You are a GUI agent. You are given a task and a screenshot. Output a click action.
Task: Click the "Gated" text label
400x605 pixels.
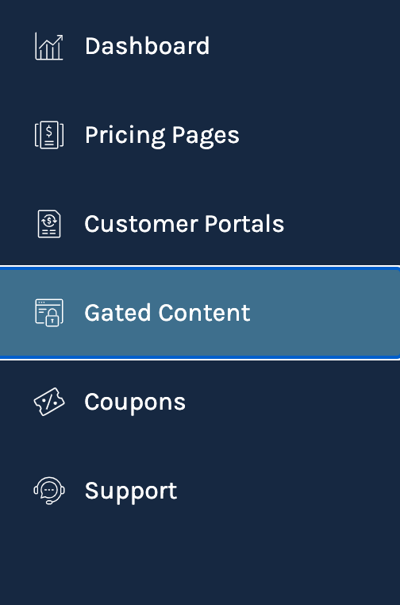[x=117, y=313]
